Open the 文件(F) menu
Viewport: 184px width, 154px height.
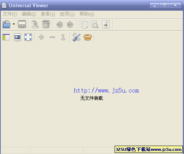pyautogui.click(x=10, y=14)
